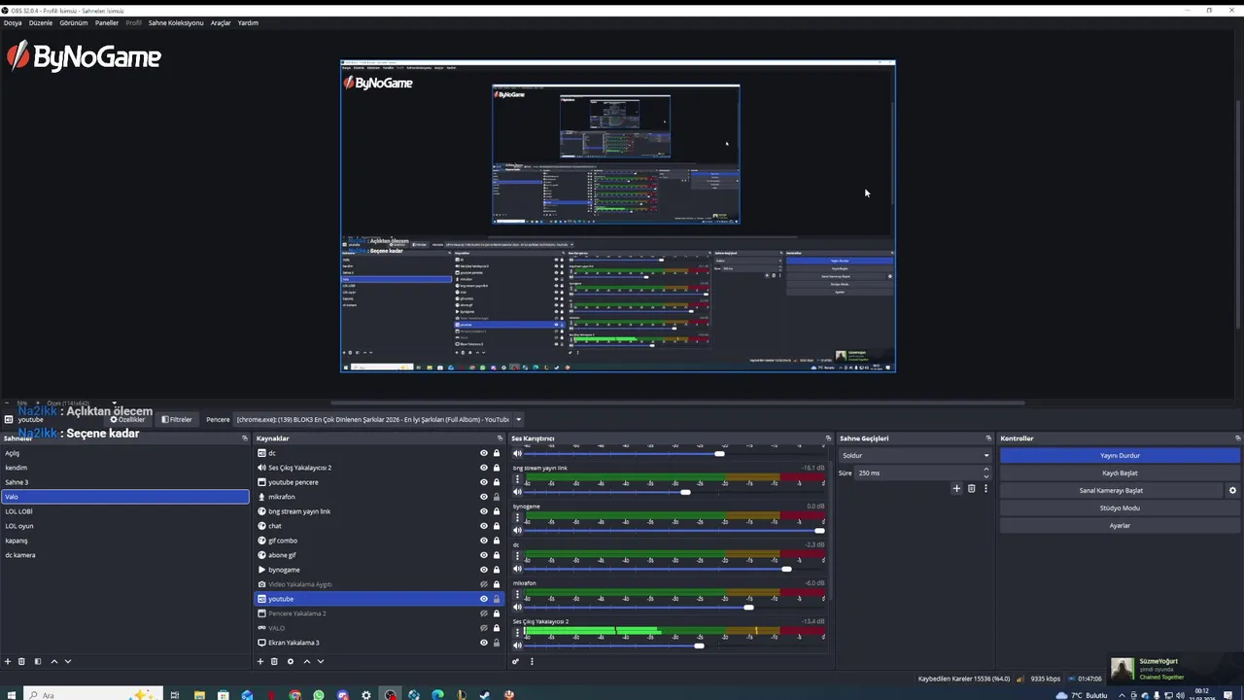
Task: Decrease transition Süre with the down stepper
Action: [986, 476]
